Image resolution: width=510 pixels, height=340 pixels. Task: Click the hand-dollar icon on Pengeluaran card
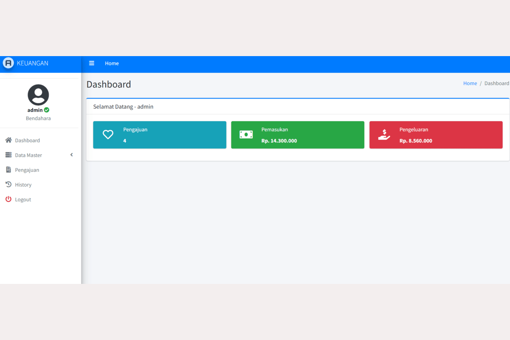[384, 135]
